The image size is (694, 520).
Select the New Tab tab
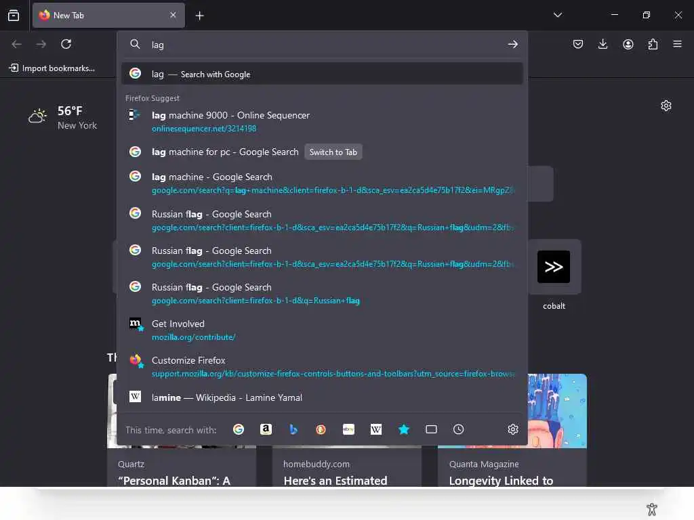point(108,16)
